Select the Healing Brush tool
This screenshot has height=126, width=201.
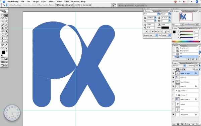pyautogui.click(x=2, y=25)
